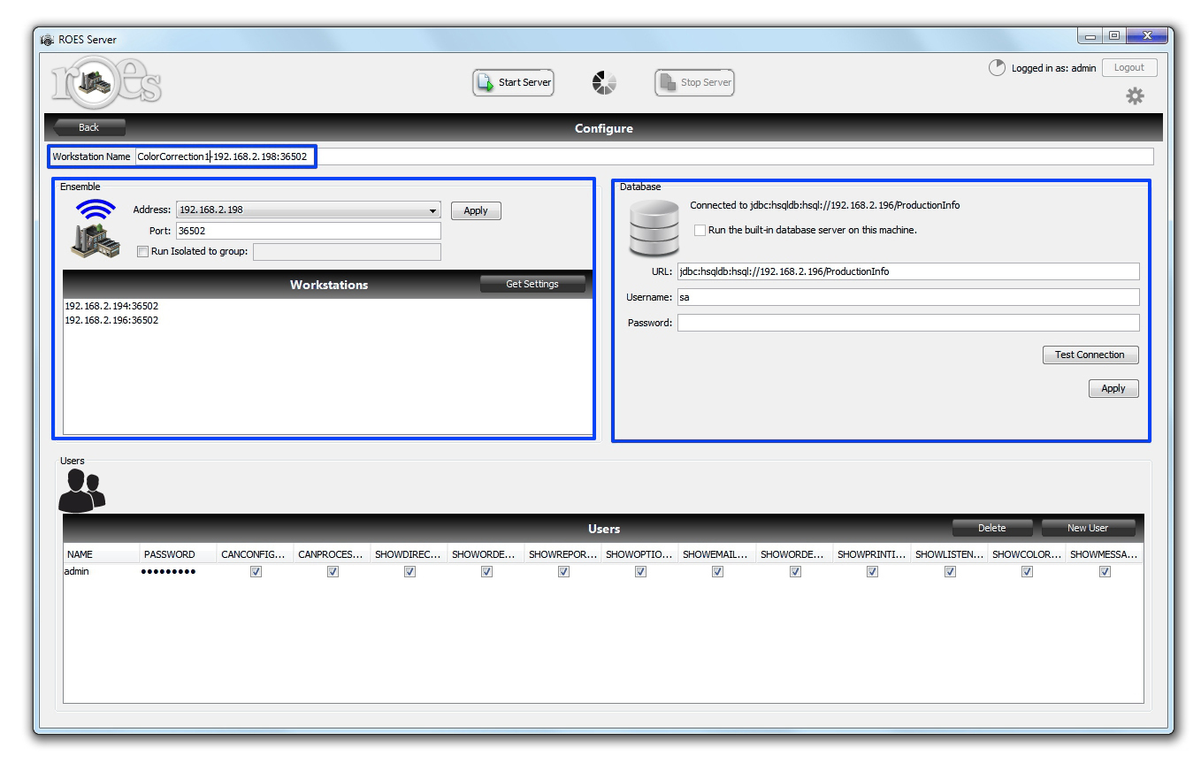This screenshot has width=1201, height=763.
Task: Click the Users silhouette icon
Action: point(81,491)
